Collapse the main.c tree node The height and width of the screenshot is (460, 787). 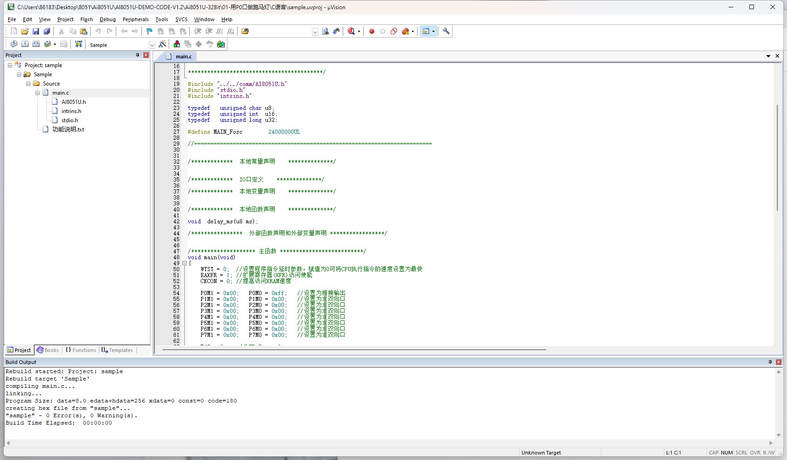tap(37, 93)
